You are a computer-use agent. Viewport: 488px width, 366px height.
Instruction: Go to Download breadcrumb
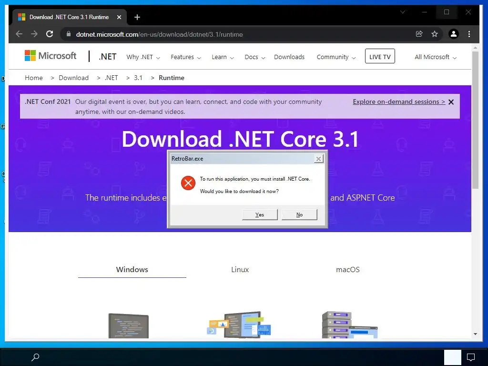coord(73,78)
